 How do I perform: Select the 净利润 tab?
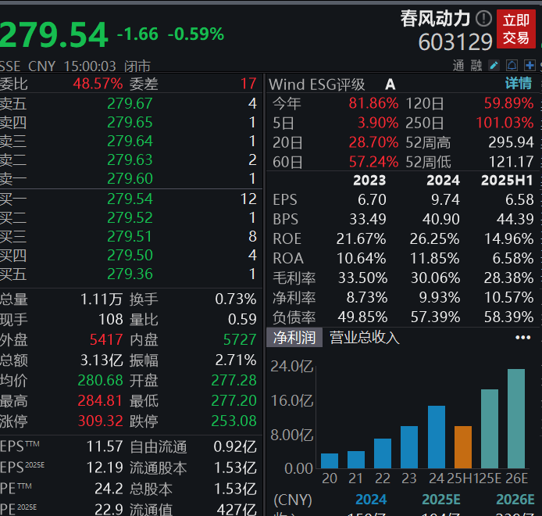(294, 338)
